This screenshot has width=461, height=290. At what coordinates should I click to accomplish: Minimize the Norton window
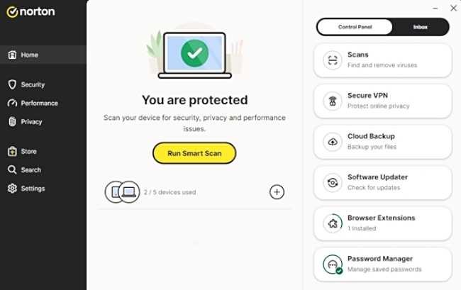[435, 9]
